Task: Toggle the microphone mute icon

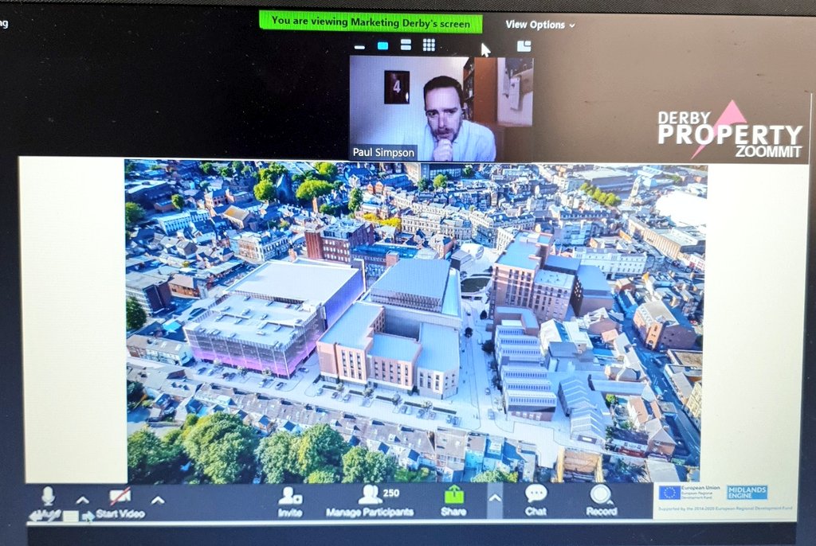Action: [48, 497]
